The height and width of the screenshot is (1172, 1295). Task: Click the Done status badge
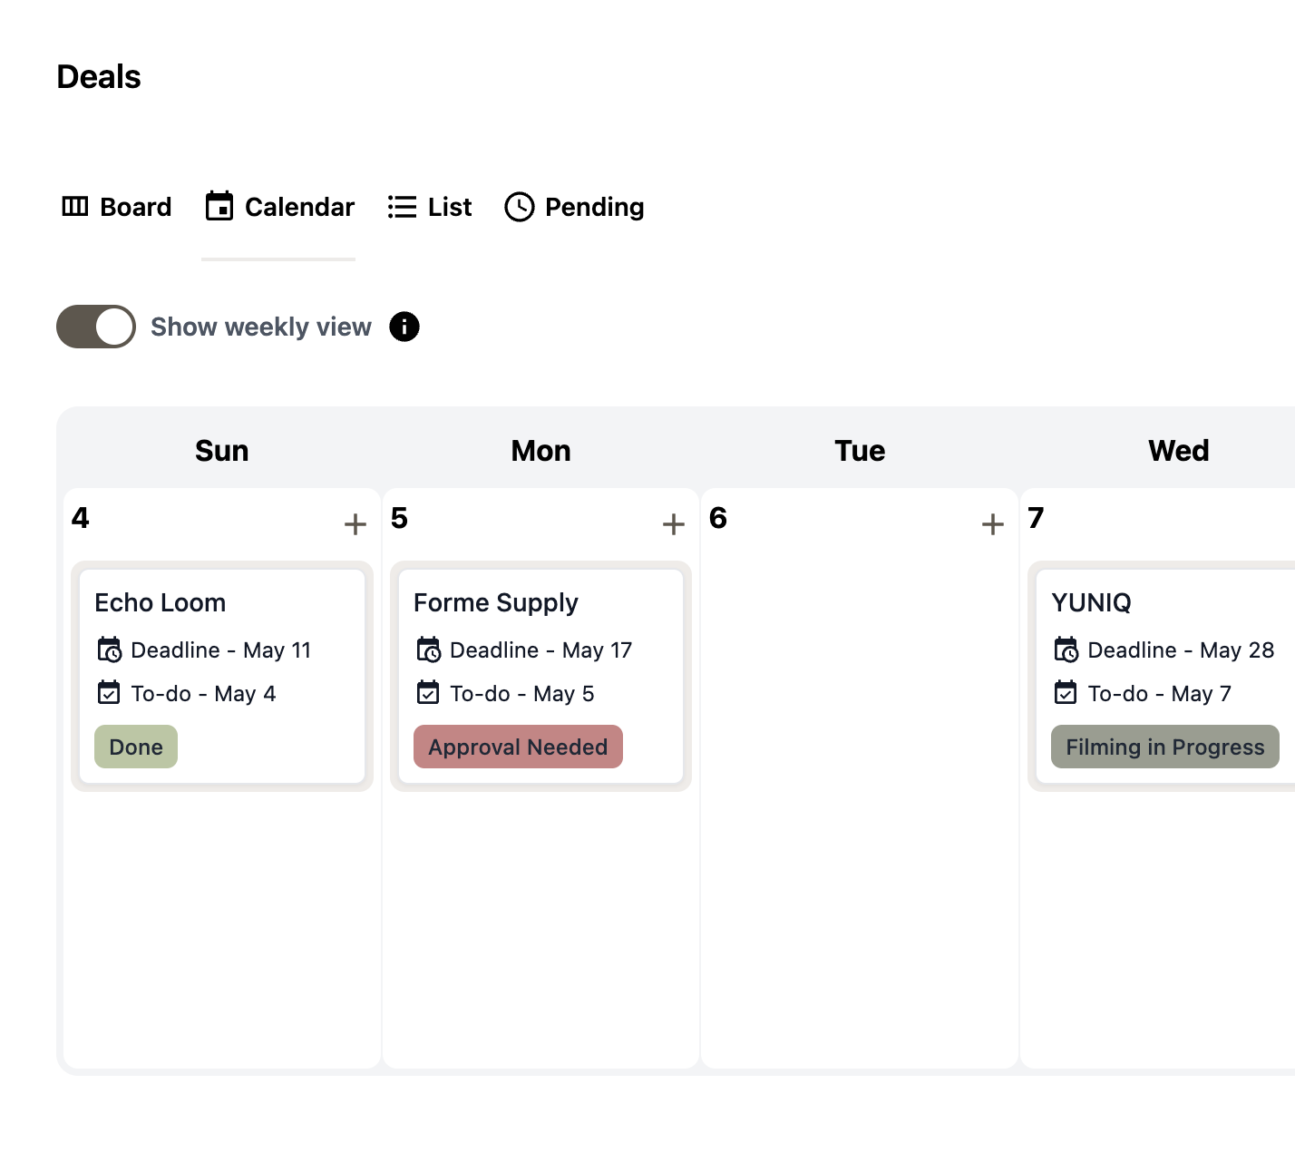(x=136, y=747)
